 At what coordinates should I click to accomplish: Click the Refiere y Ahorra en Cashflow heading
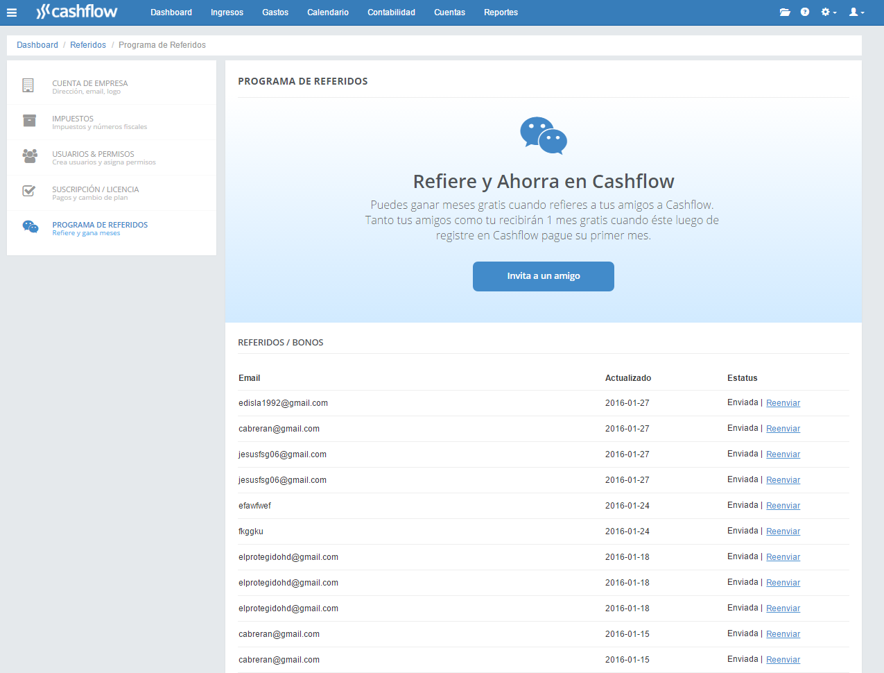[x=544, y=181]
